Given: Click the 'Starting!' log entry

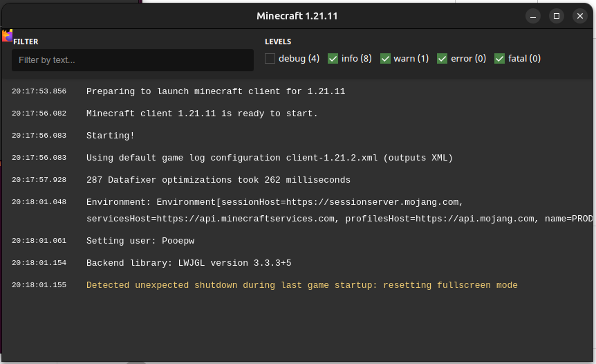Looking at the screenshot, I should pos(110,136).
